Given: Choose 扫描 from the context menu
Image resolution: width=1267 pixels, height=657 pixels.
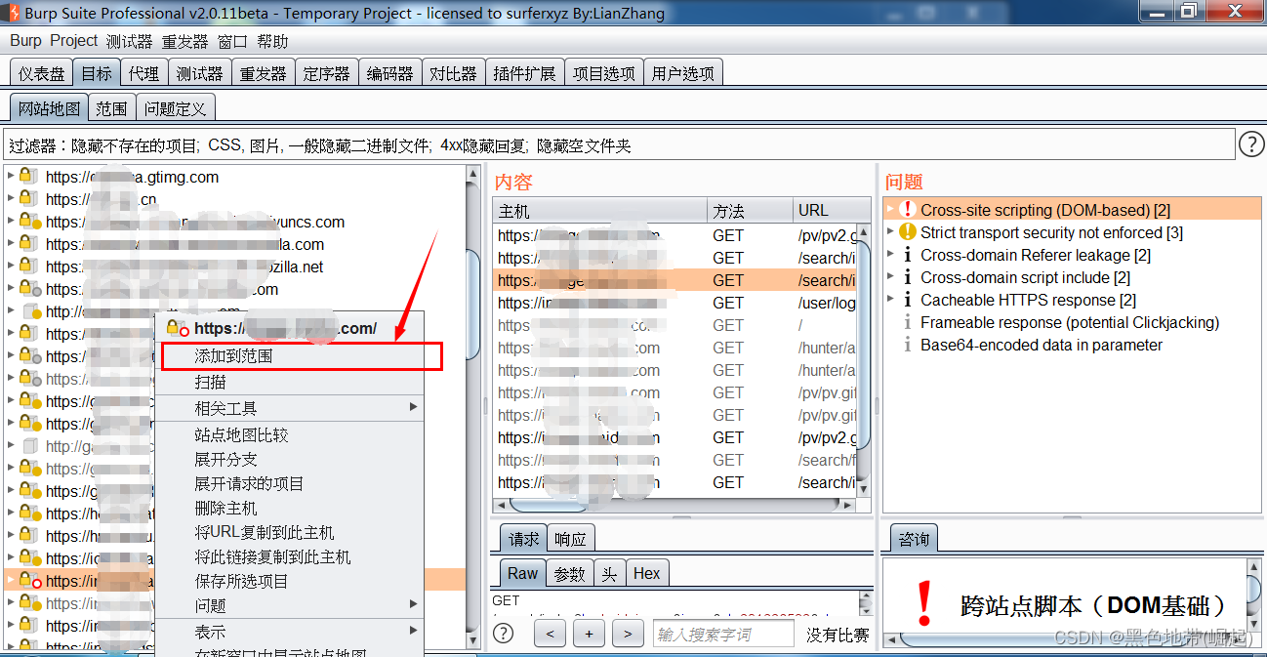Looking at the screenshot, I should pyautogui.click(x=290, y=383).
